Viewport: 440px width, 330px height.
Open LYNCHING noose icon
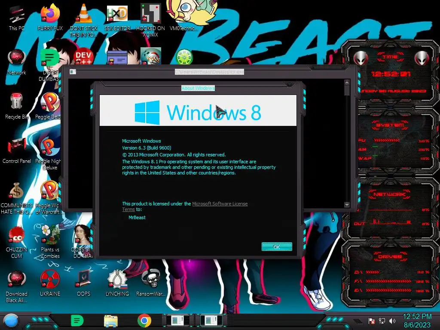click(x=117, y=283)
